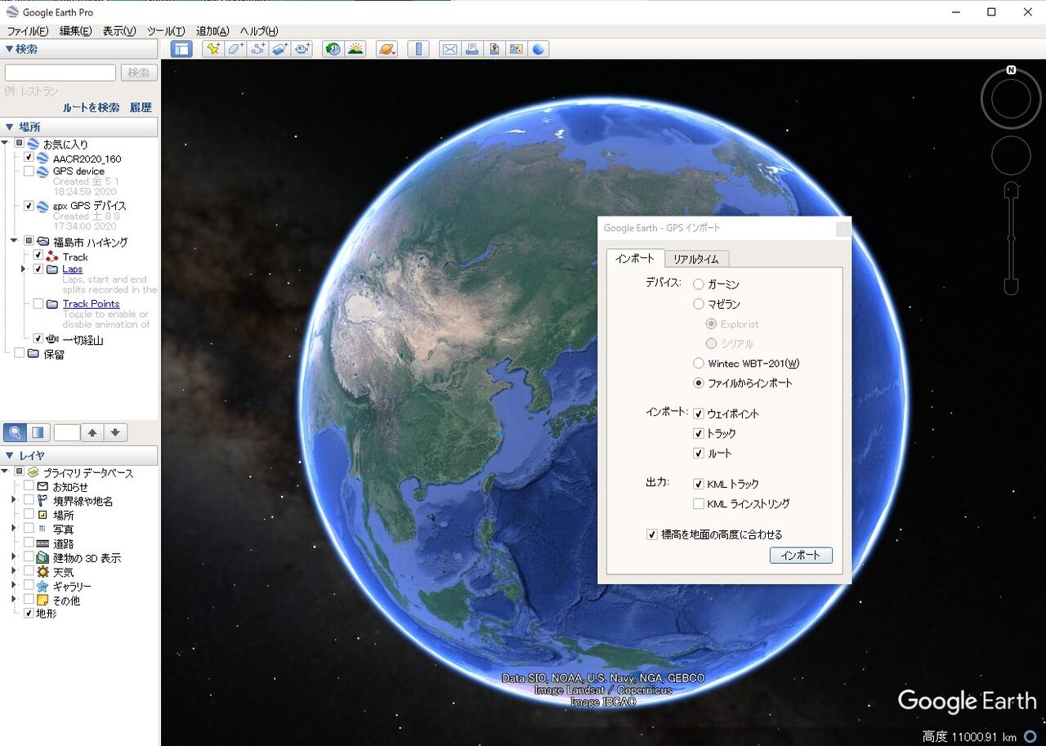Add a new placemark with the pin icon
1046x746 pixels.
pyautogui.click(x=213, y=49)
